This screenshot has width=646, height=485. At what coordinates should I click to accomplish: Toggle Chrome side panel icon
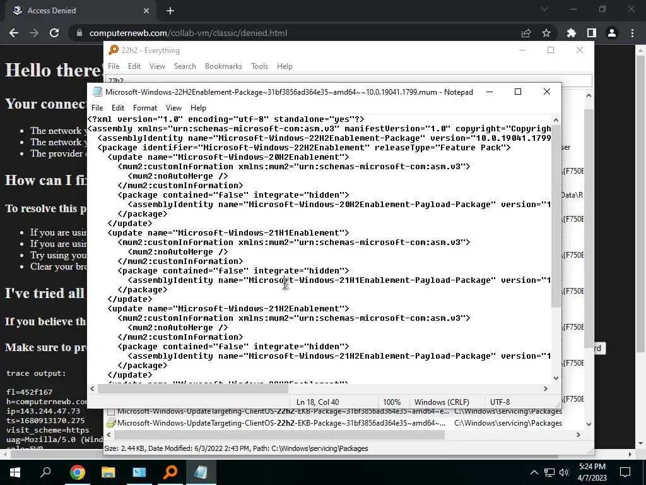[592, 33]
